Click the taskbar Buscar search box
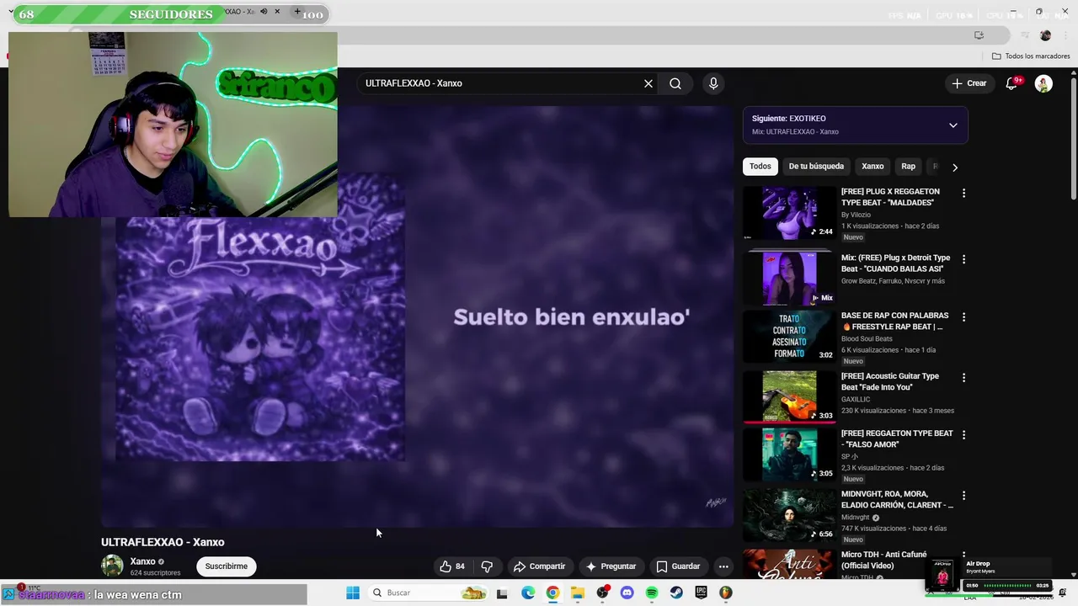Screen dimensions: 1078x606 tap(430, 593)
